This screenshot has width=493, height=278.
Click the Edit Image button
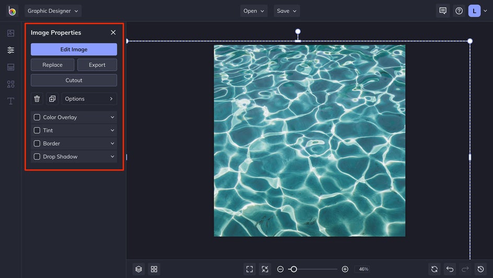(74, 49)
